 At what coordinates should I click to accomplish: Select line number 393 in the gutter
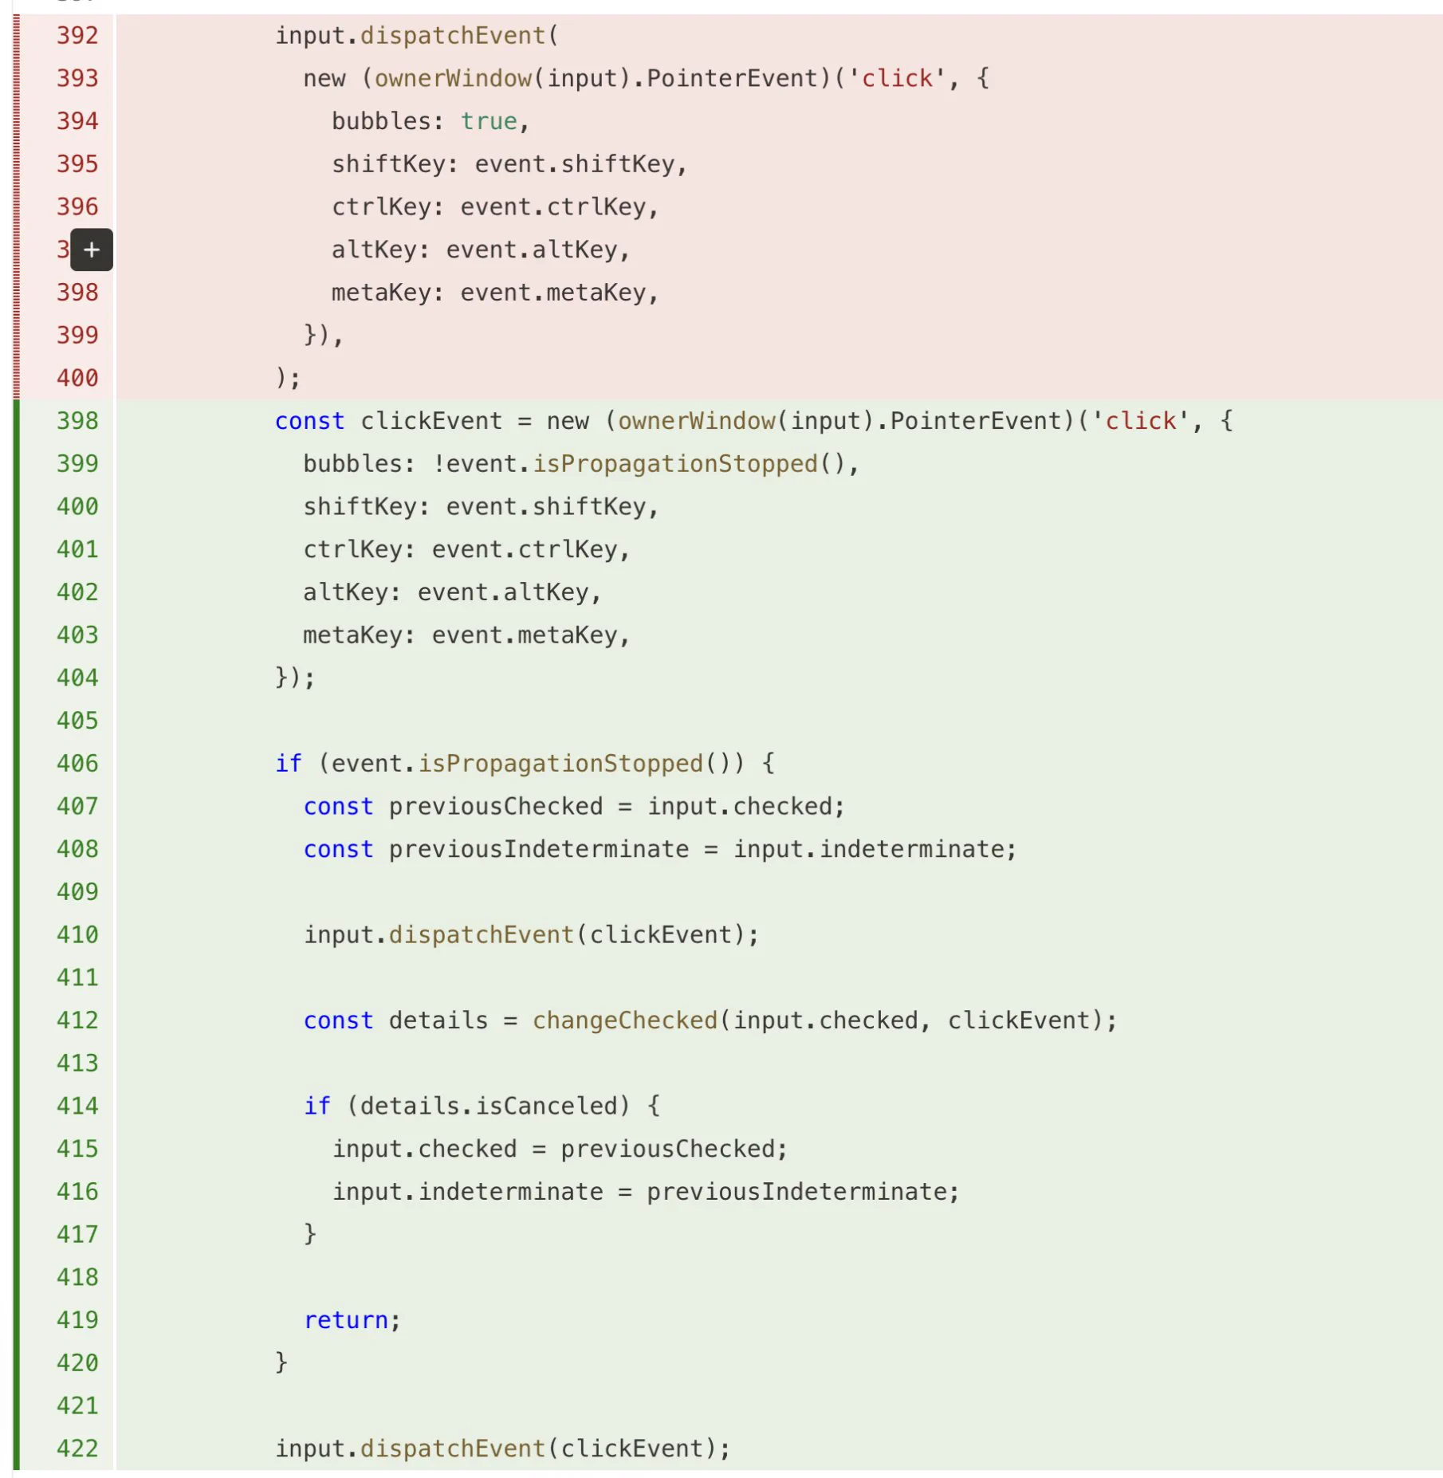pos(77,78)
